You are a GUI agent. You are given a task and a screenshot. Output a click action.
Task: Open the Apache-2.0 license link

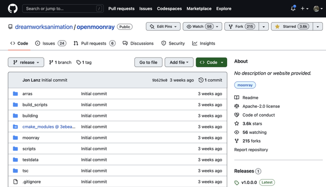pos(257,106)
